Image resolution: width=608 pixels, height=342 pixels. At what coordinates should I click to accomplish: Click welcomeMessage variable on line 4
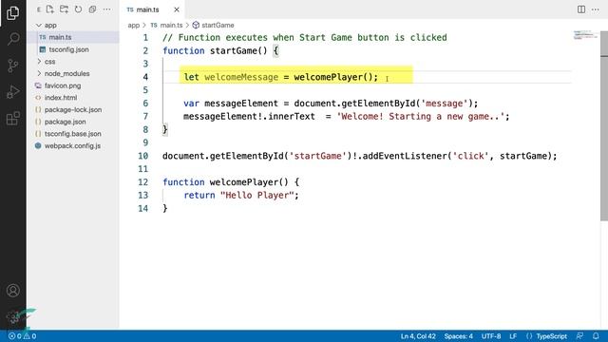point(241,77)
